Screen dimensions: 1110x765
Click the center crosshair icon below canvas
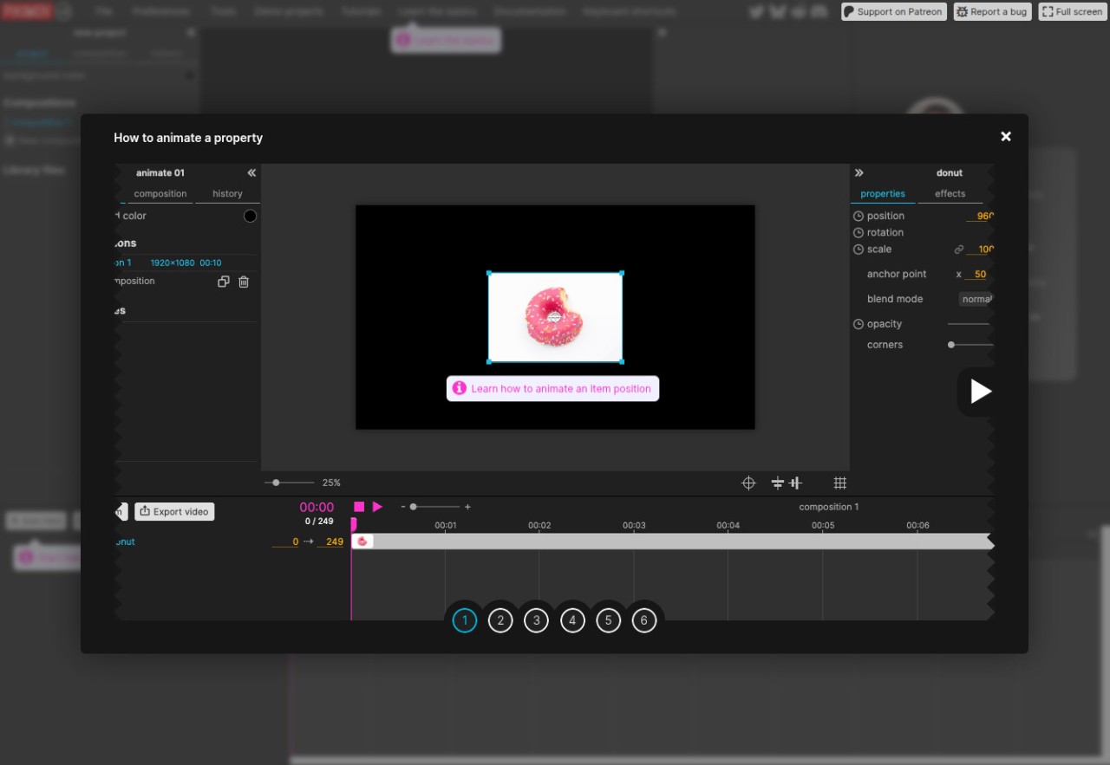coord(748,483)
